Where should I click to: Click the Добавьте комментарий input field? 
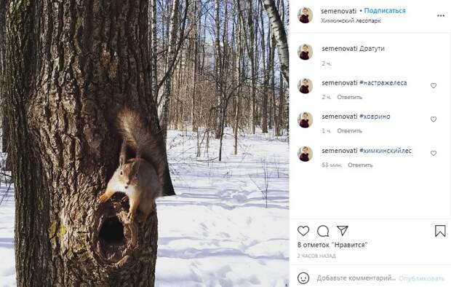coord(356,278)
